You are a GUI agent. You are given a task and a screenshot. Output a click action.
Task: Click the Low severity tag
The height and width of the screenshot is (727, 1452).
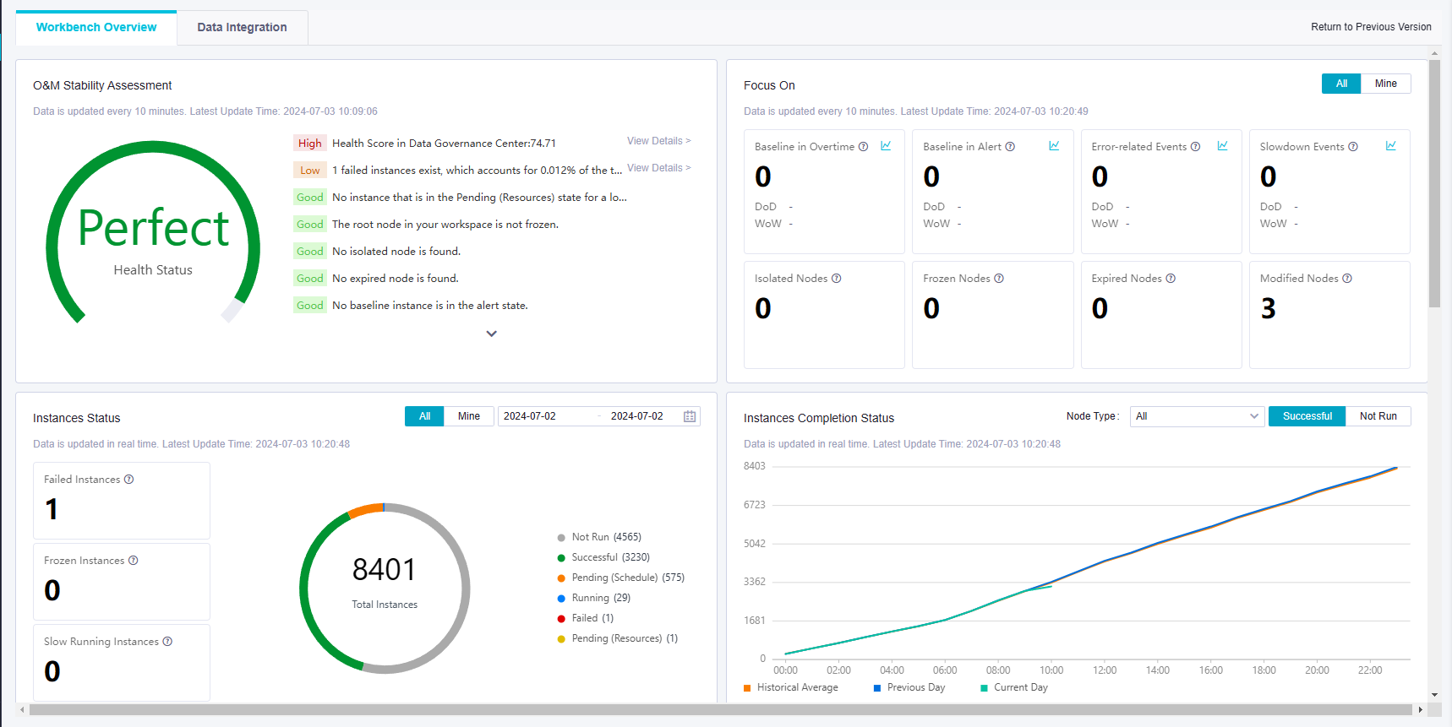coord(310,171)
